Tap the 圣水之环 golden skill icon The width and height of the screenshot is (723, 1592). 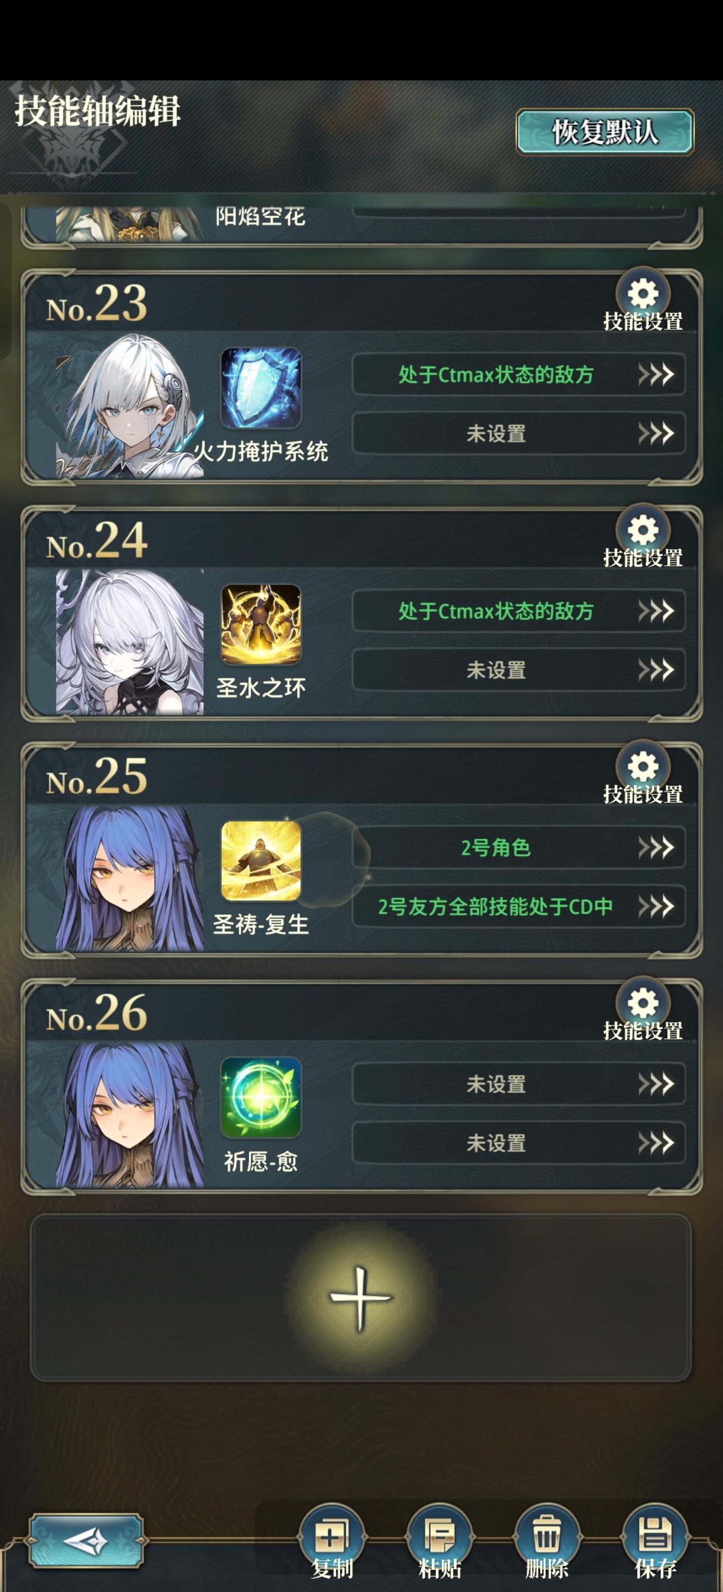tap(261, 625)
